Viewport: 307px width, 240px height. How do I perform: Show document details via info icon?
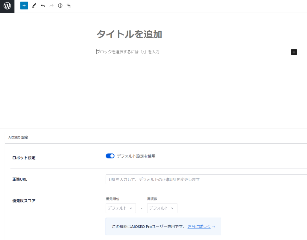coord(60,6)
